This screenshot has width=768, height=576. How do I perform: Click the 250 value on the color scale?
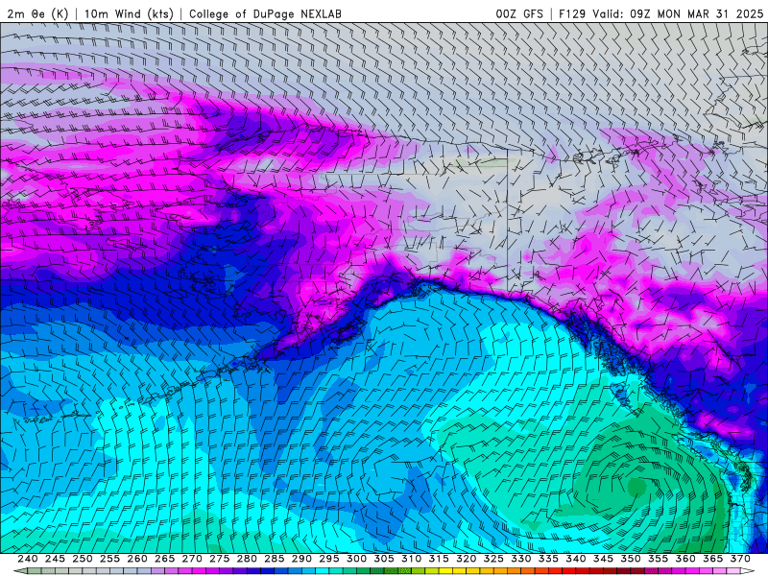[x=83, y=559]
